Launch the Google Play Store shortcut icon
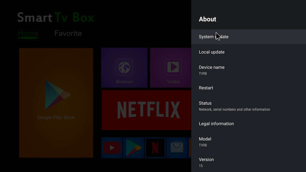 (134, 148)
